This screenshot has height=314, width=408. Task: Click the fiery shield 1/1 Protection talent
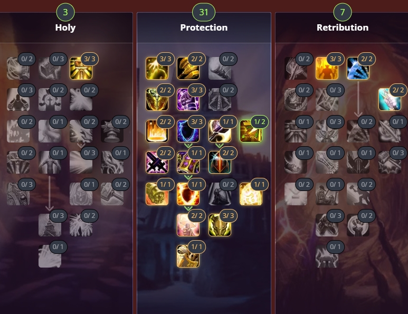click(x=188, y=194)
